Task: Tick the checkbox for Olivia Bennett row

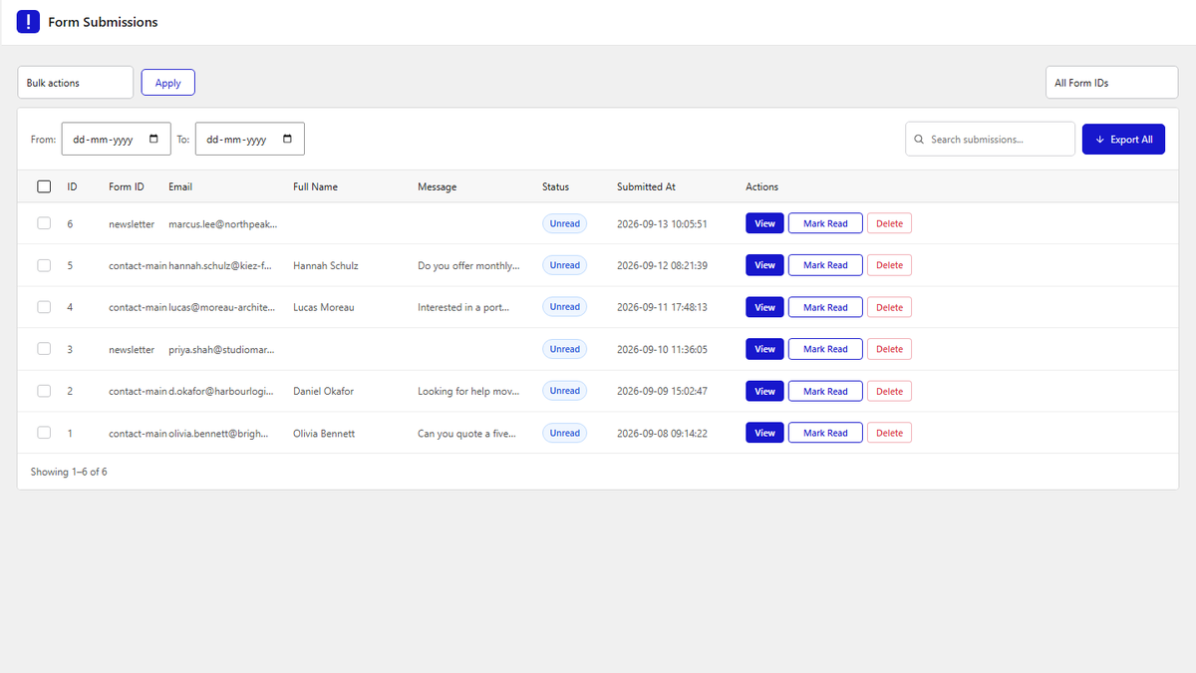Action: 44,433
